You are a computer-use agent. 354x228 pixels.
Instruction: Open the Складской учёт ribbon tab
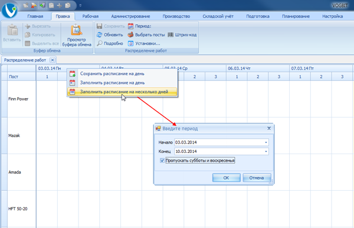click(218, 17)
